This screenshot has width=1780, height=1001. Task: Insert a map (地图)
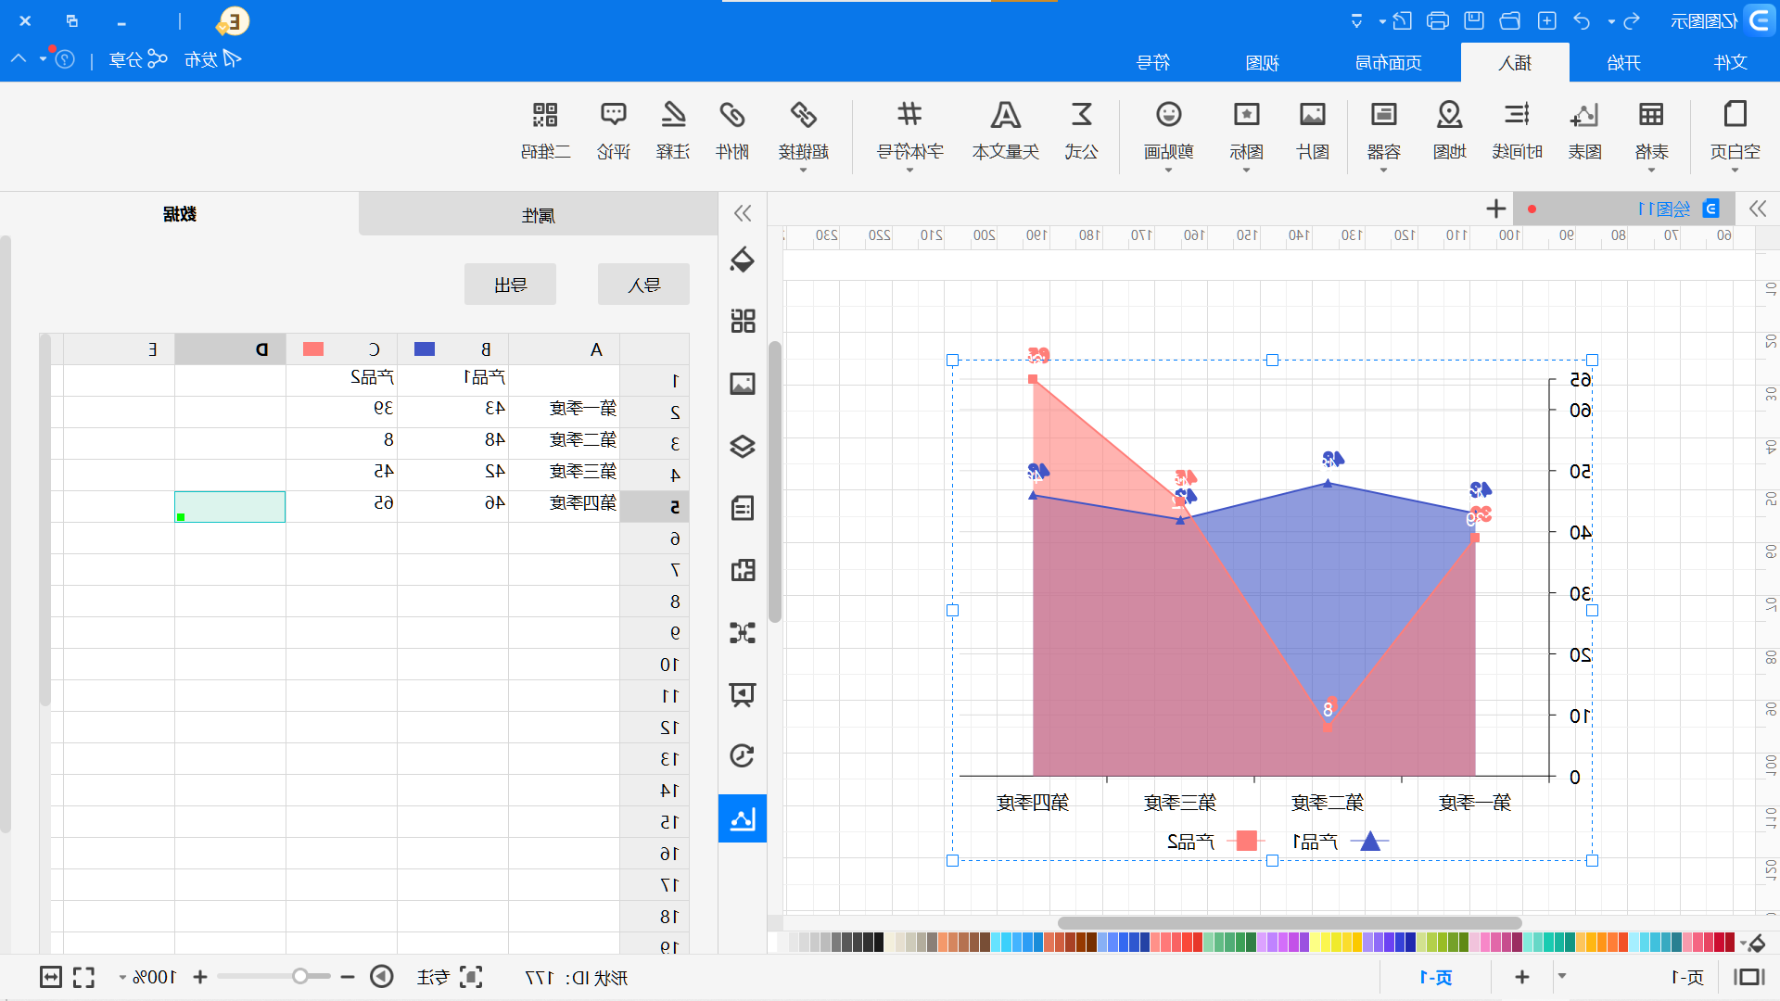[x=1449, y=130]
